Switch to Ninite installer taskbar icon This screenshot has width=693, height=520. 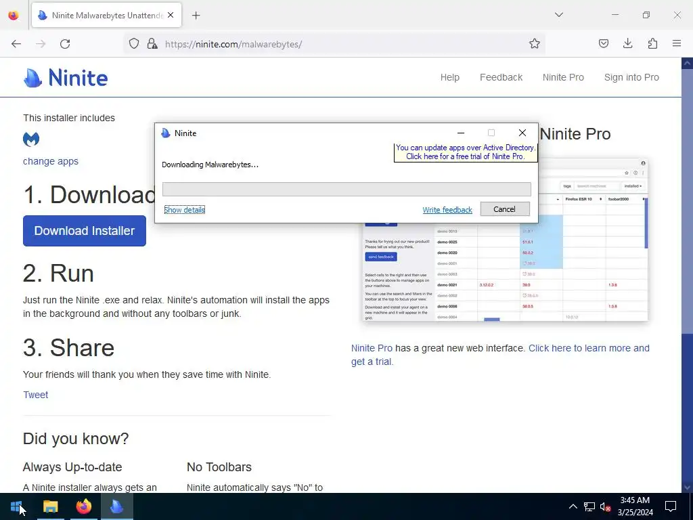(116, 506)
